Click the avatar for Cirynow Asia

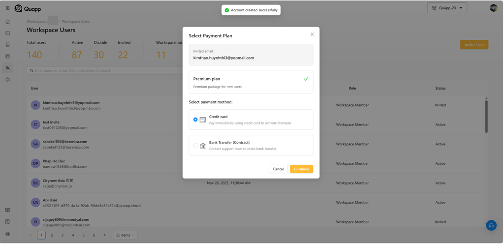pos(35,183)
